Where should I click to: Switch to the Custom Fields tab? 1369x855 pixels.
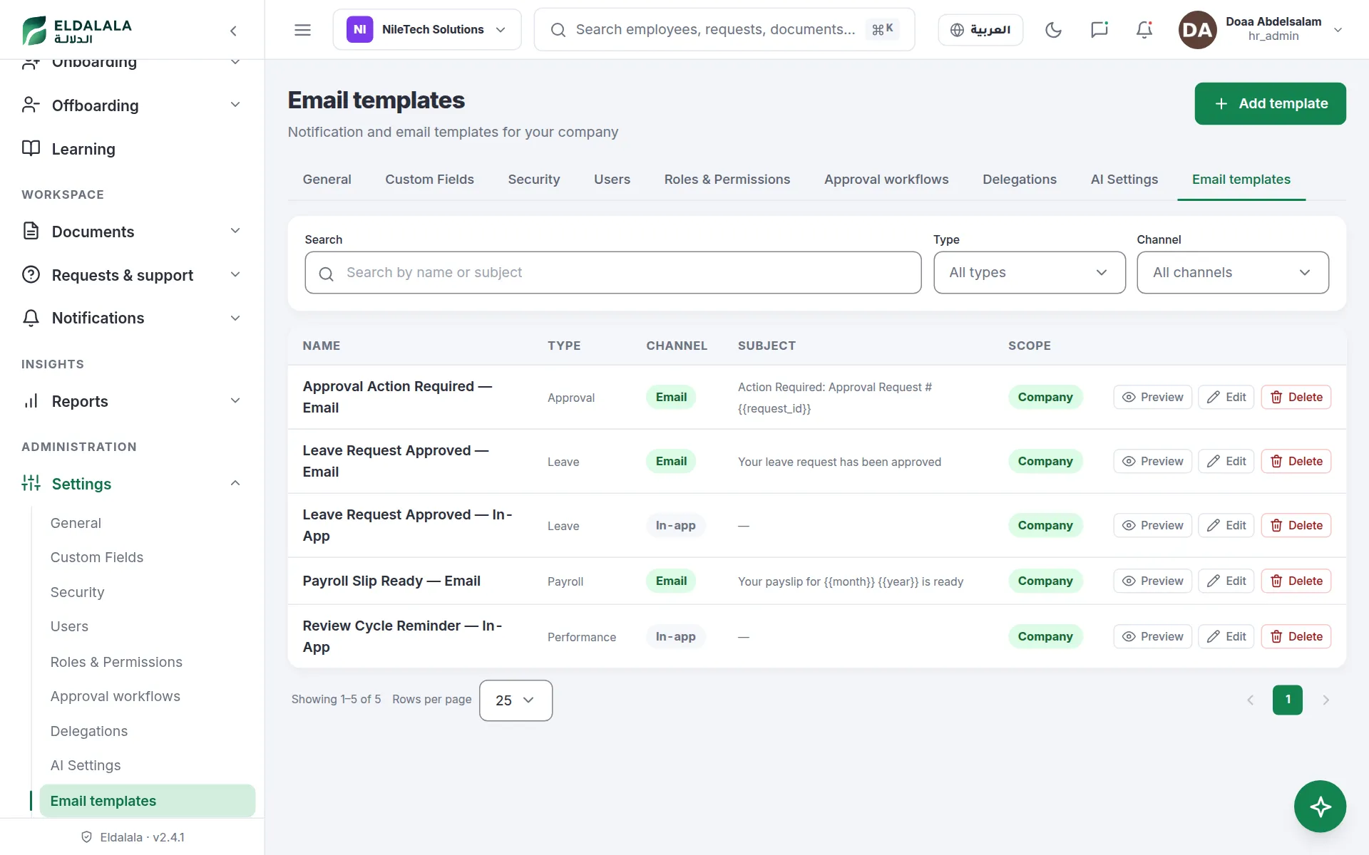[429, 180]
